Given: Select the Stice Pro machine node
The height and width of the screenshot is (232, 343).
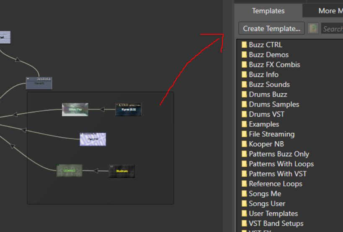Looking at the screenshot, I should point(75,110).
